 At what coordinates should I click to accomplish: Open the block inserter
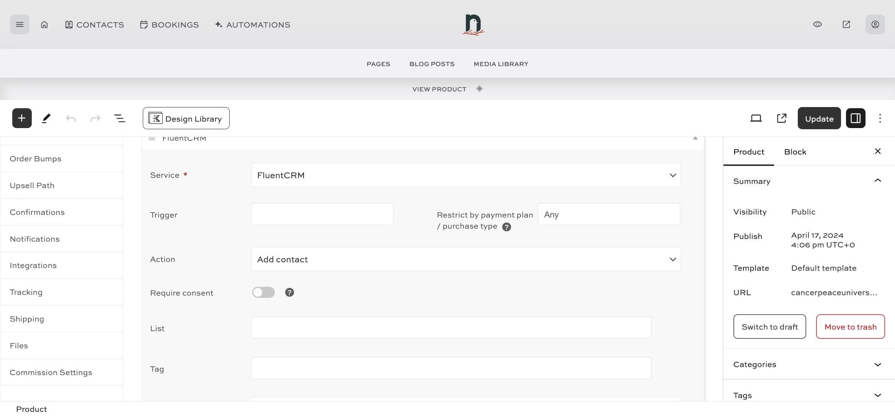pyautogui.click(x=21, y=118)
